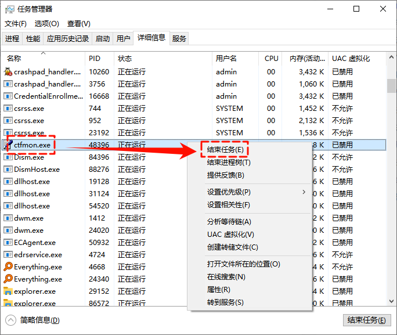Switch to the 进程 tab
This screenshot has height=335, width=397.
tap(12, 38)
